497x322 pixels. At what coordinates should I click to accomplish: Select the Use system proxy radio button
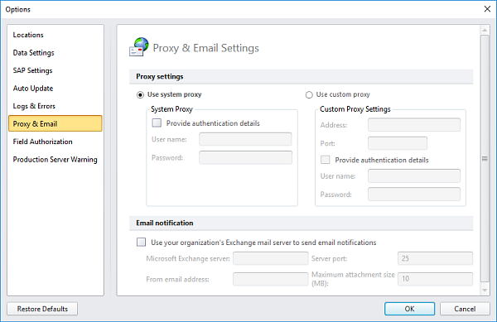(140, 94)
